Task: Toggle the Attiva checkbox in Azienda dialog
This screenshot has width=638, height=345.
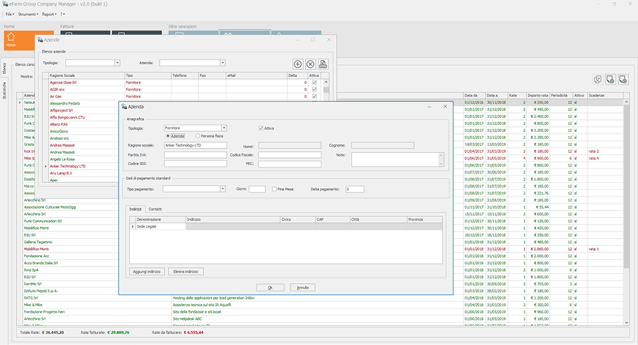Action: pos(261,128)
